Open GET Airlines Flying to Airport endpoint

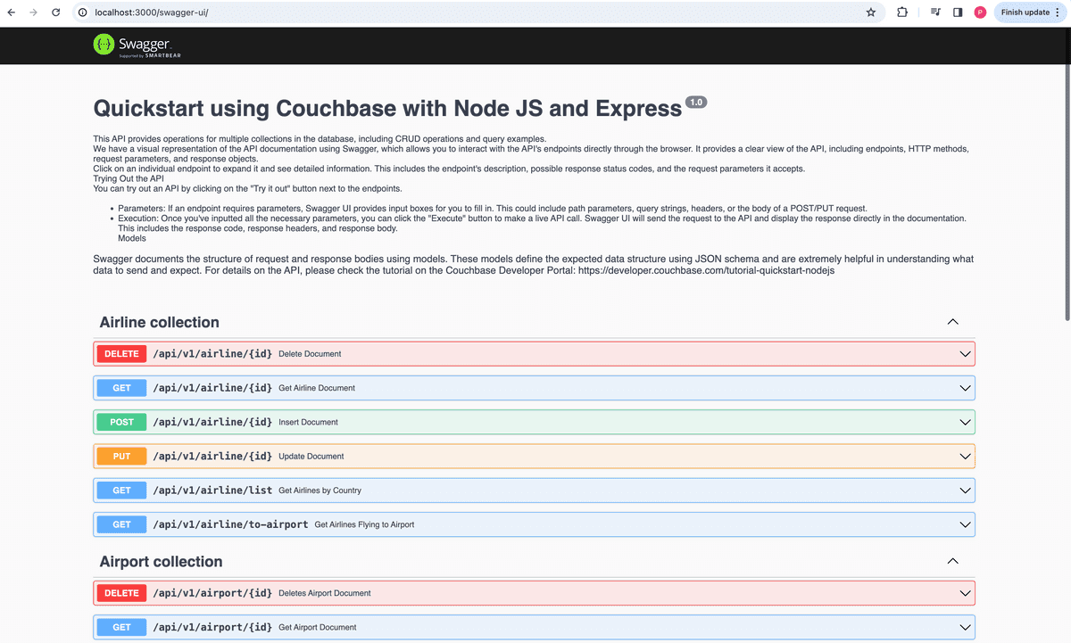pos(534,524)
